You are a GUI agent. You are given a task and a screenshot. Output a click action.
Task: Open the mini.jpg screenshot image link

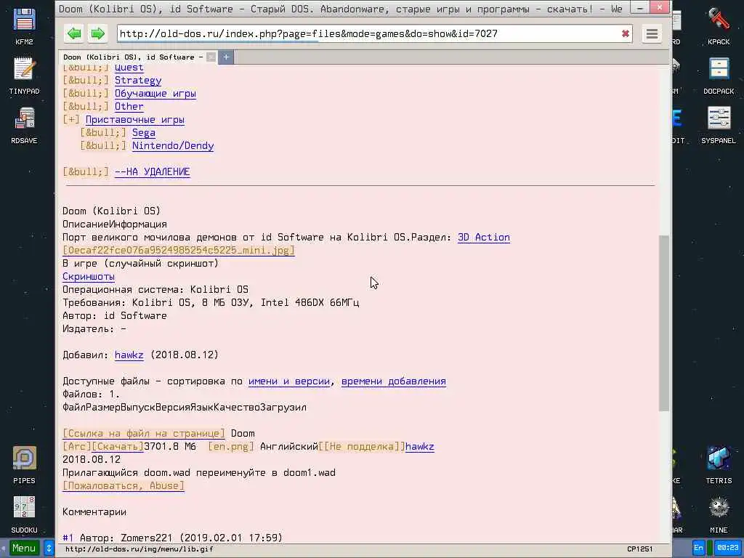179,250
